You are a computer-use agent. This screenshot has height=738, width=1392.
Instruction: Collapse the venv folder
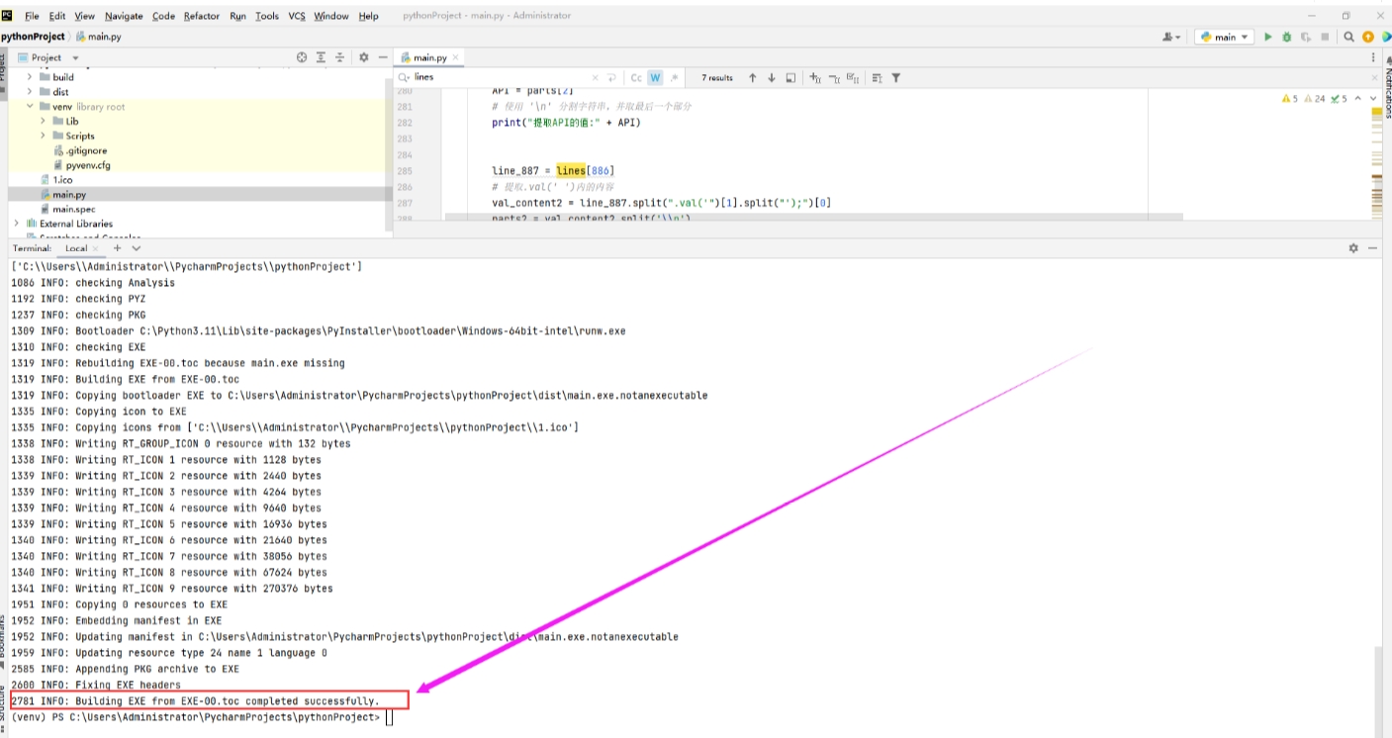click(x=30, y=107)
